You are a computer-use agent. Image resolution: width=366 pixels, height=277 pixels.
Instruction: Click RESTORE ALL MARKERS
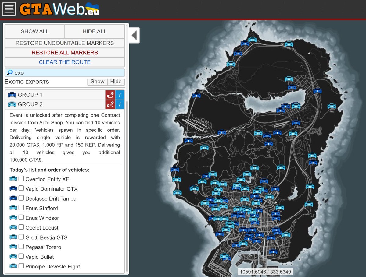coord(65,52)
